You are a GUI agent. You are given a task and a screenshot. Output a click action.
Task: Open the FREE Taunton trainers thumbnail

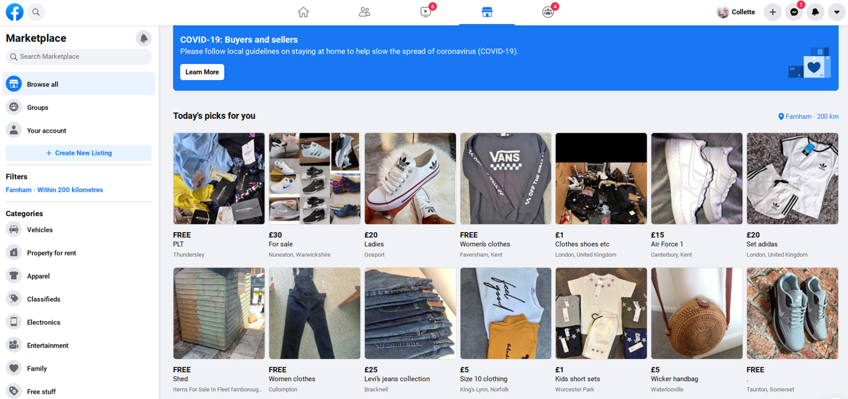[x=792, y=313]
